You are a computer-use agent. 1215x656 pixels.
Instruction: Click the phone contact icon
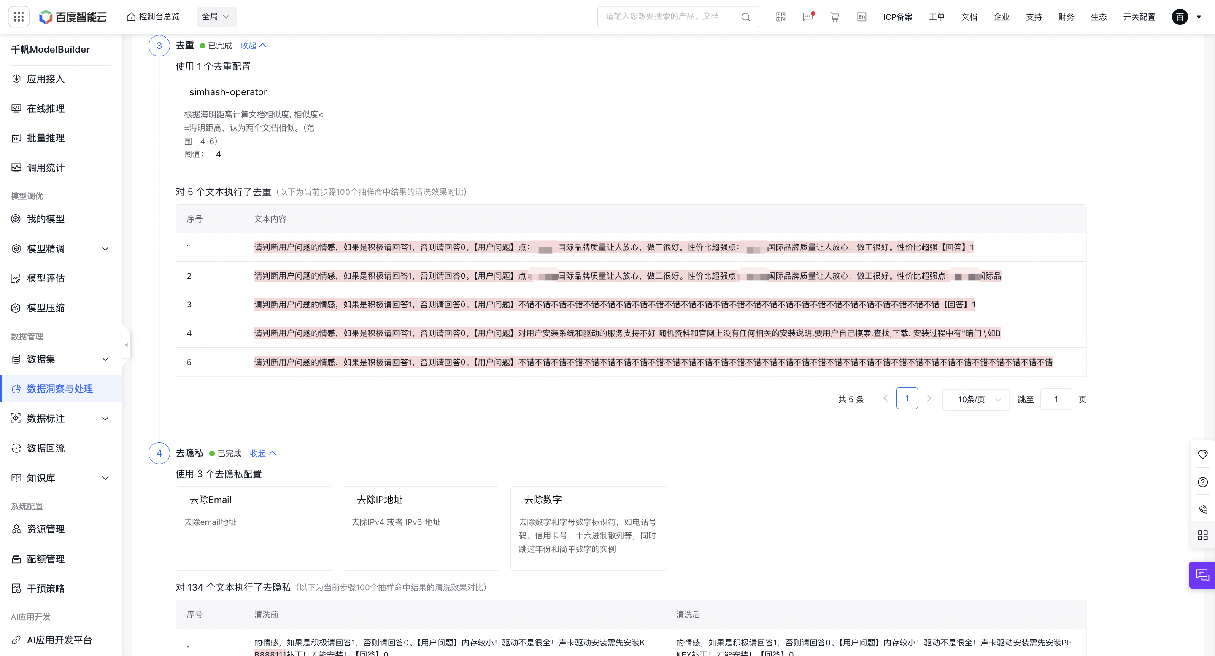coord(1203,508)
